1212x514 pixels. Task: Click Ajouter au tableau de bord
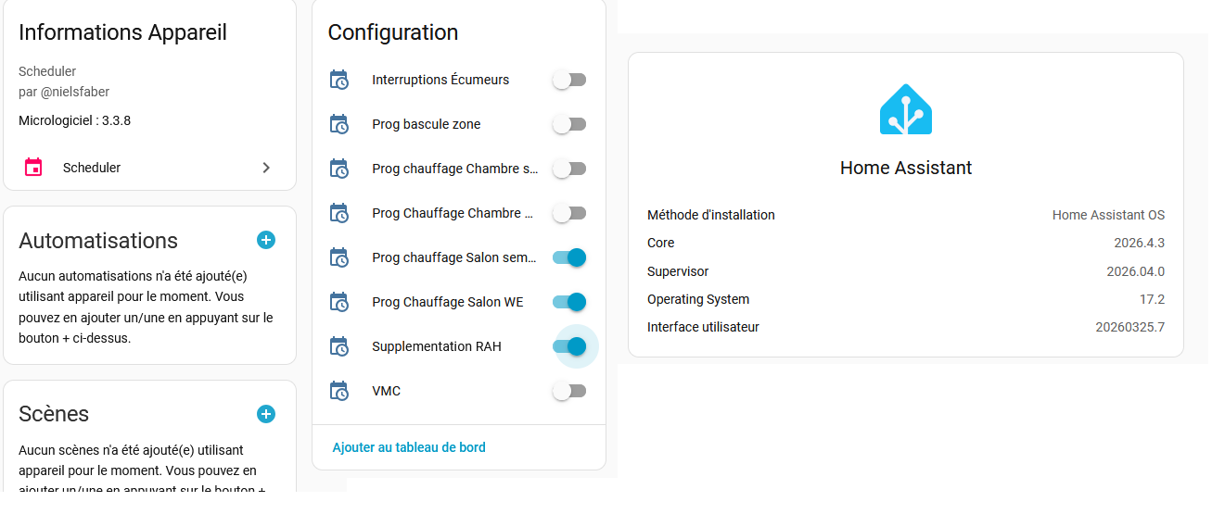[409, 447]
